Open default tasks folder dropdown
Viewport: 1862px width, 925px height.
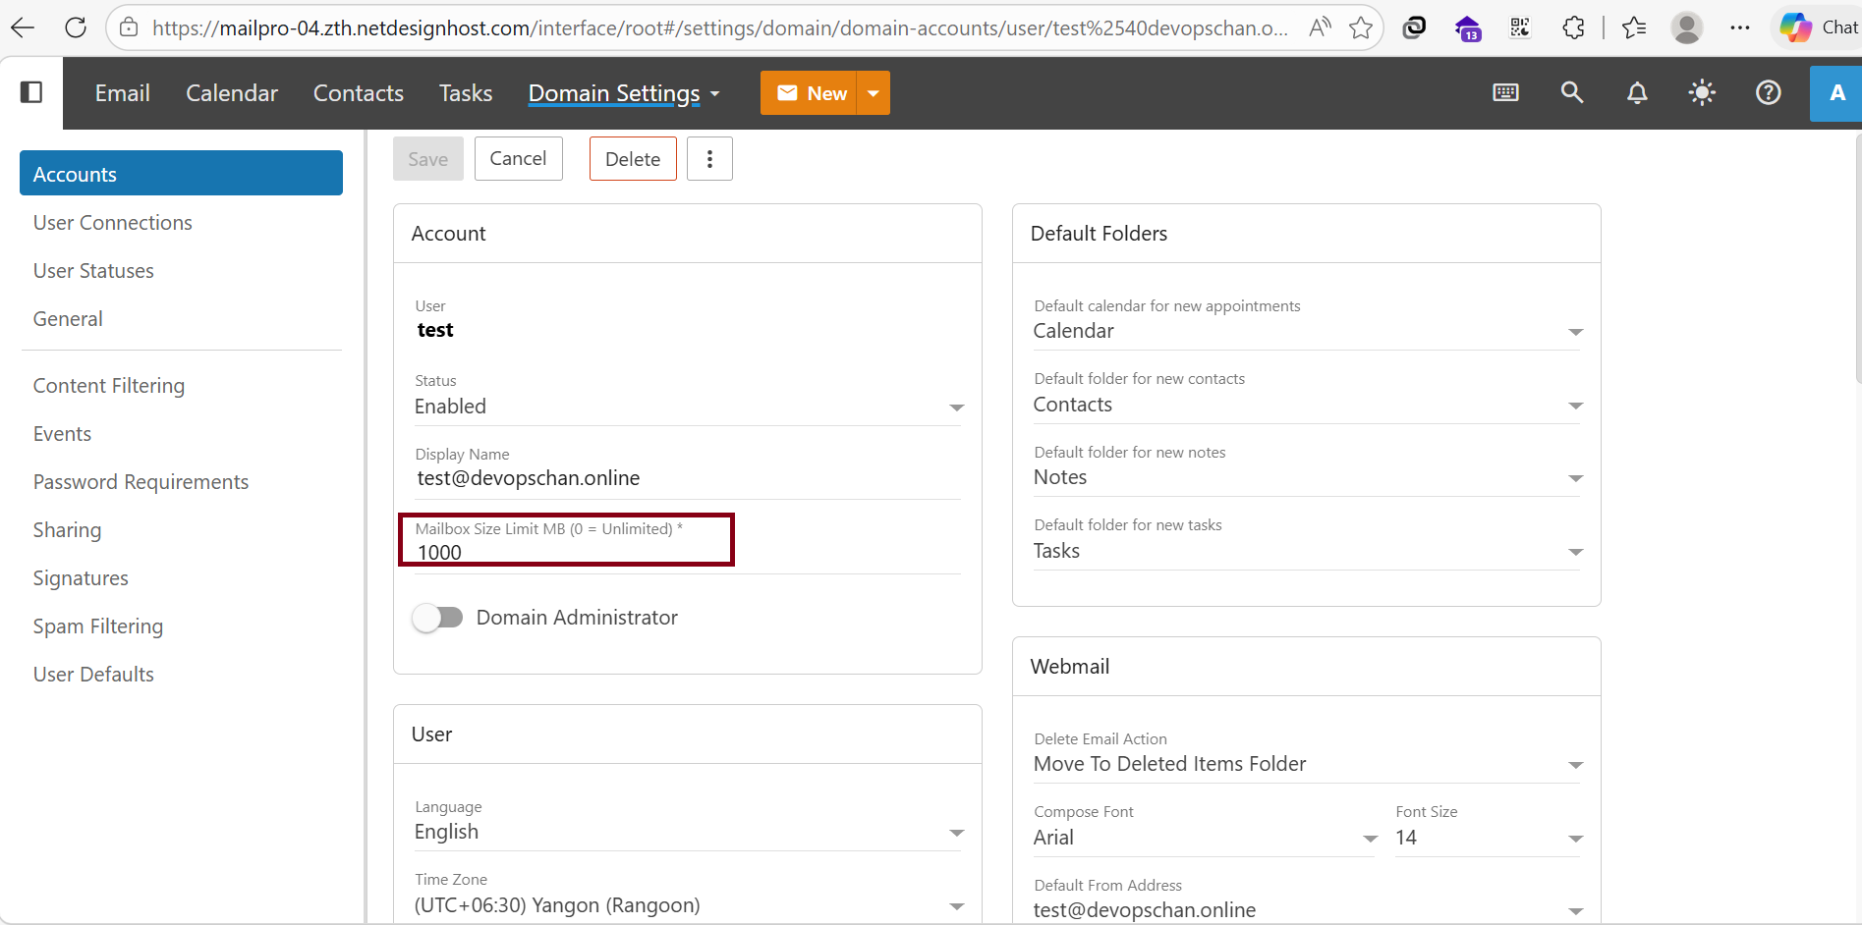[1308, 551]
